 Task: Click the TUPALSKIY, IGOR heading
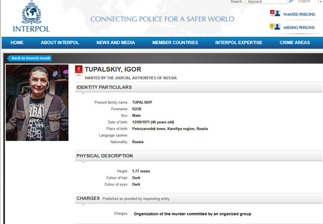(113, 69)
